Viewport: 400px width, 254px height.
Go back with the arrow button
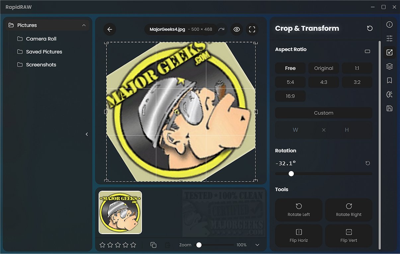click(110, 29)
